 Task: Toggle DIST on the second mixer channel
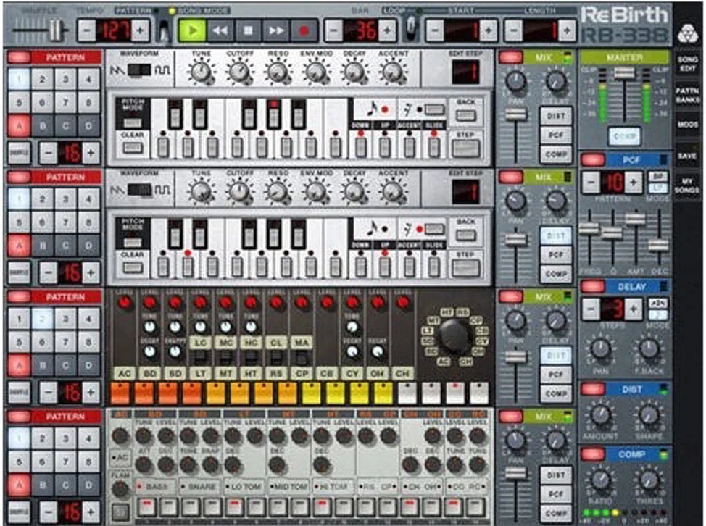tap(556, 235)
